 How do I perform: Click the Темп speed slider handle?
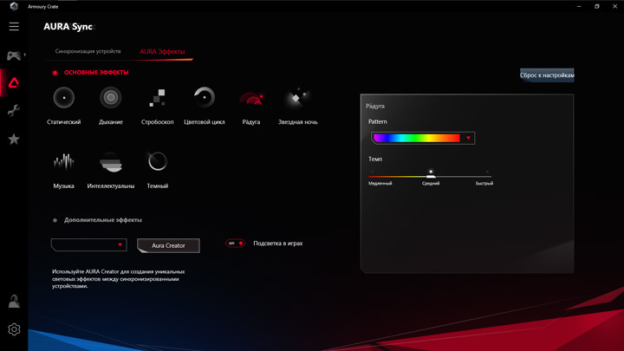(431, 176)
